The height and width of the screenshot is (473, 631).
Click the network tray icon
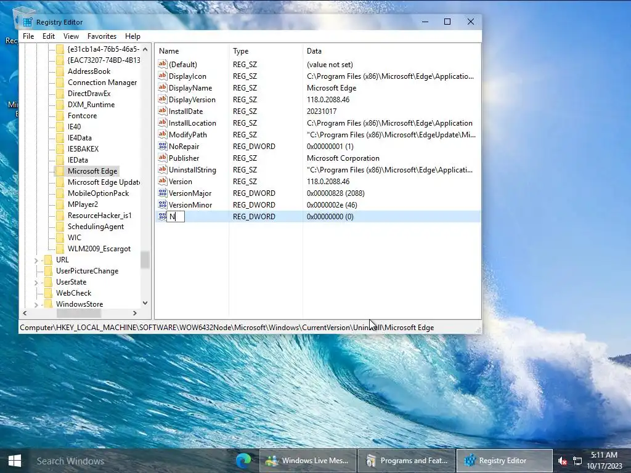(x=577, y=461)
